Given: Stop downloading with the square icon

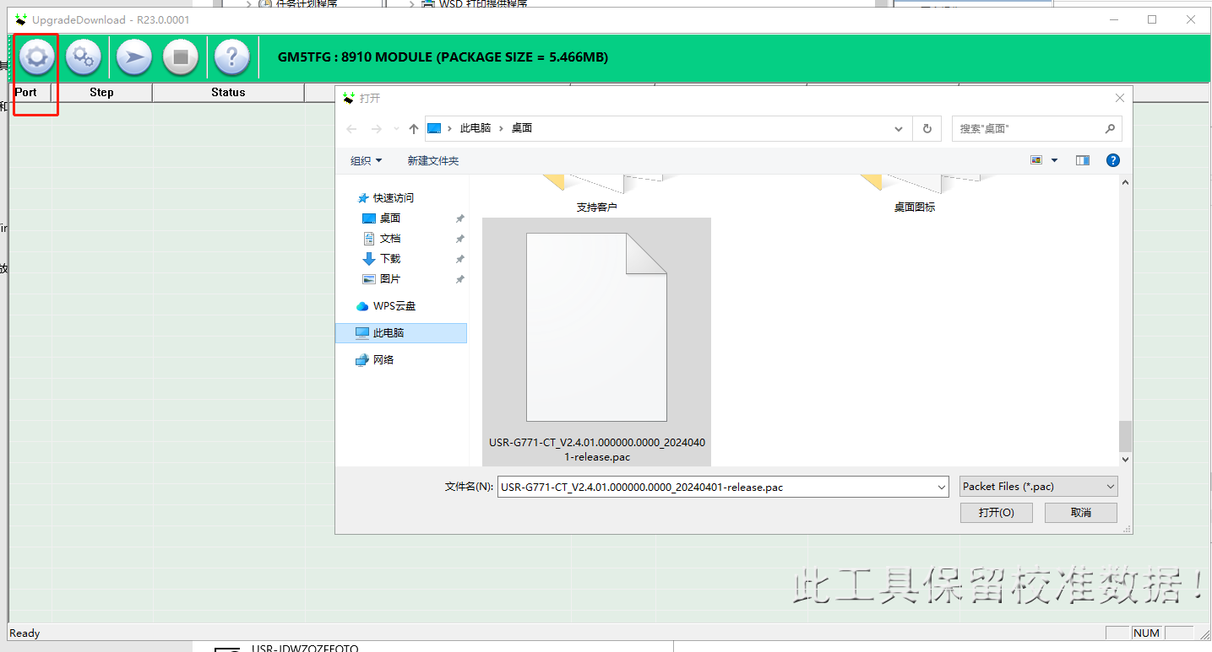Looking at the screenshot, I should coord(181,57).
